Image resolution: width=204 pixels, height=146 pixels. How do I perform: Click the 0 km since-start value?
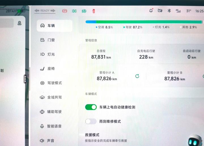192,57
